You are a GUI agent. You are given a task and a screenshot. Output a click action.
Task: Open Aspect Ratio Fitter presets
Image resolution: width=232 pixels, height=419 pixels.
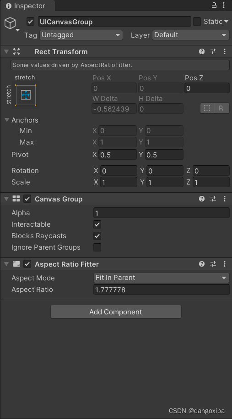pyautogui.click(x=213, y=264)
